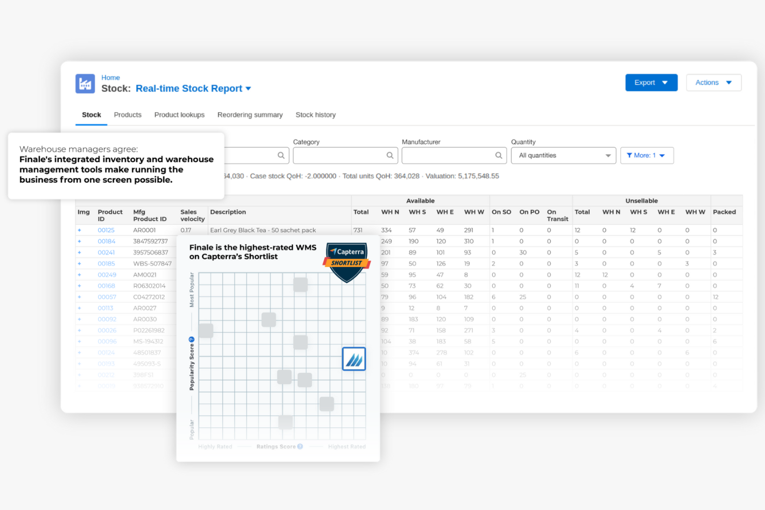The width and height of the screenshot is (765, 510).
Task: Click the Valuation: 5,175,548.55 summary text
Action: click(462, 176)
